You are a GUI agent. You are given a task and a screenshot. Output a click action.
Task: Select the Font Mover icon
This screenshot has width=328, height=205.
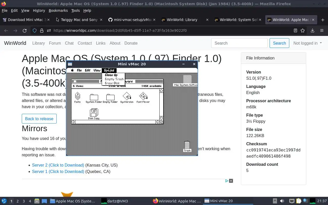[x=143, y=96]
